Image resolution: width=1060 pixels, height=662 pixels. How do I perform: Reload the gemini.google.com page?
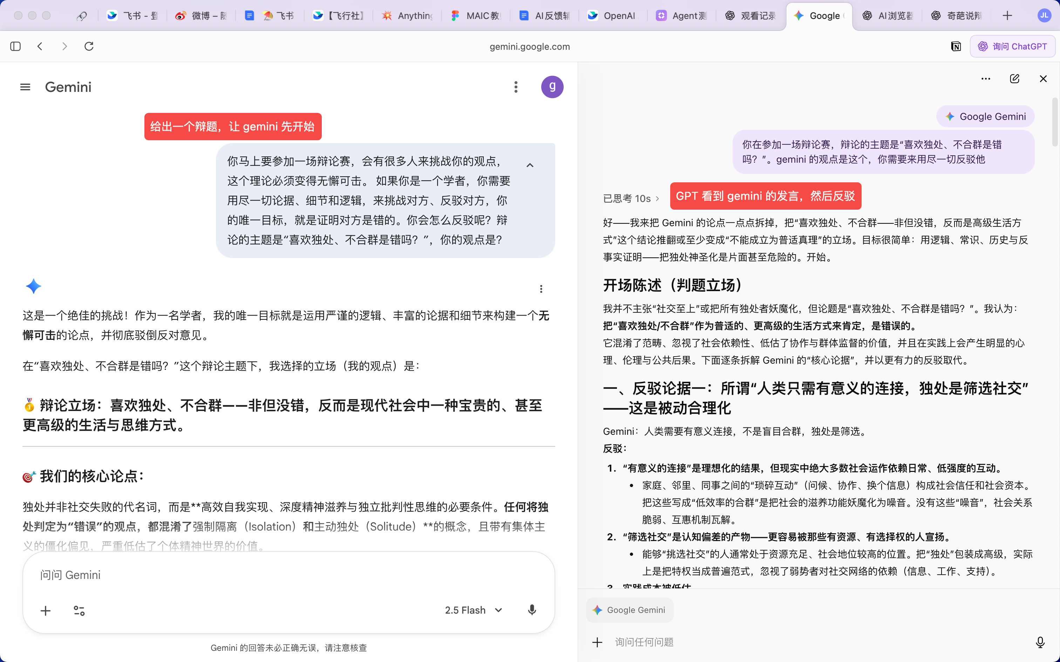click(x=89, y=46)
